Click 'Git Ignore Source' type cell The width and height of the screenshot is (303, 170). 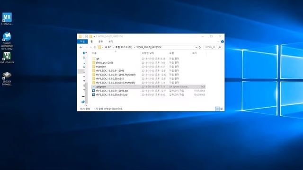coord(179,87)
